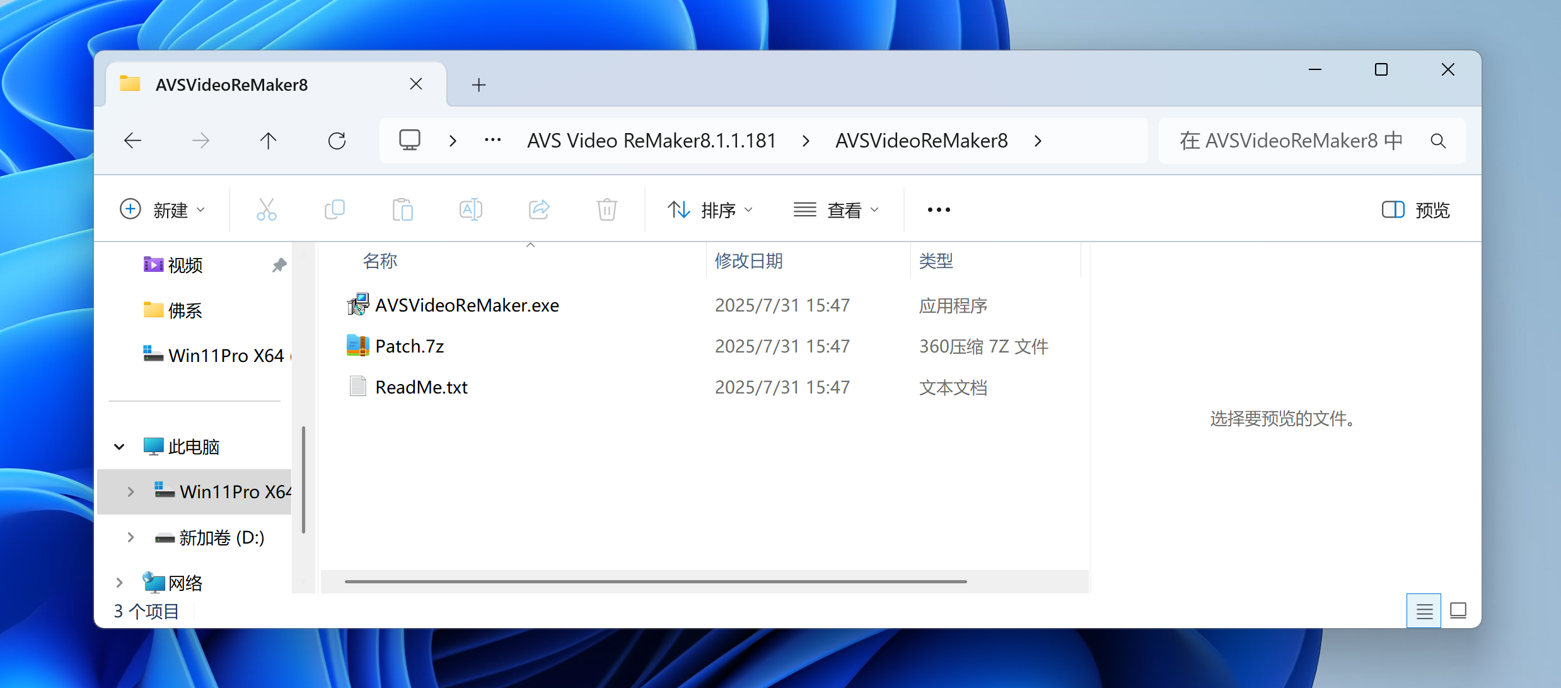Go up one folder level
The image size is (1561, 688).
tap(269, 141)
